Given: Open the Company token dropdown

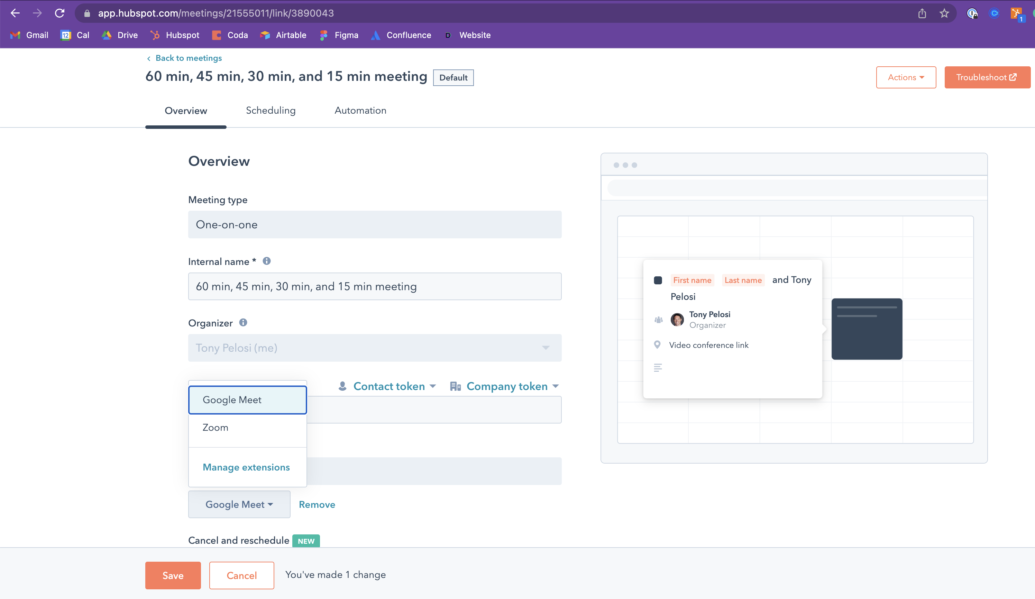Looking at the screenshot, I should click(504, 386).
